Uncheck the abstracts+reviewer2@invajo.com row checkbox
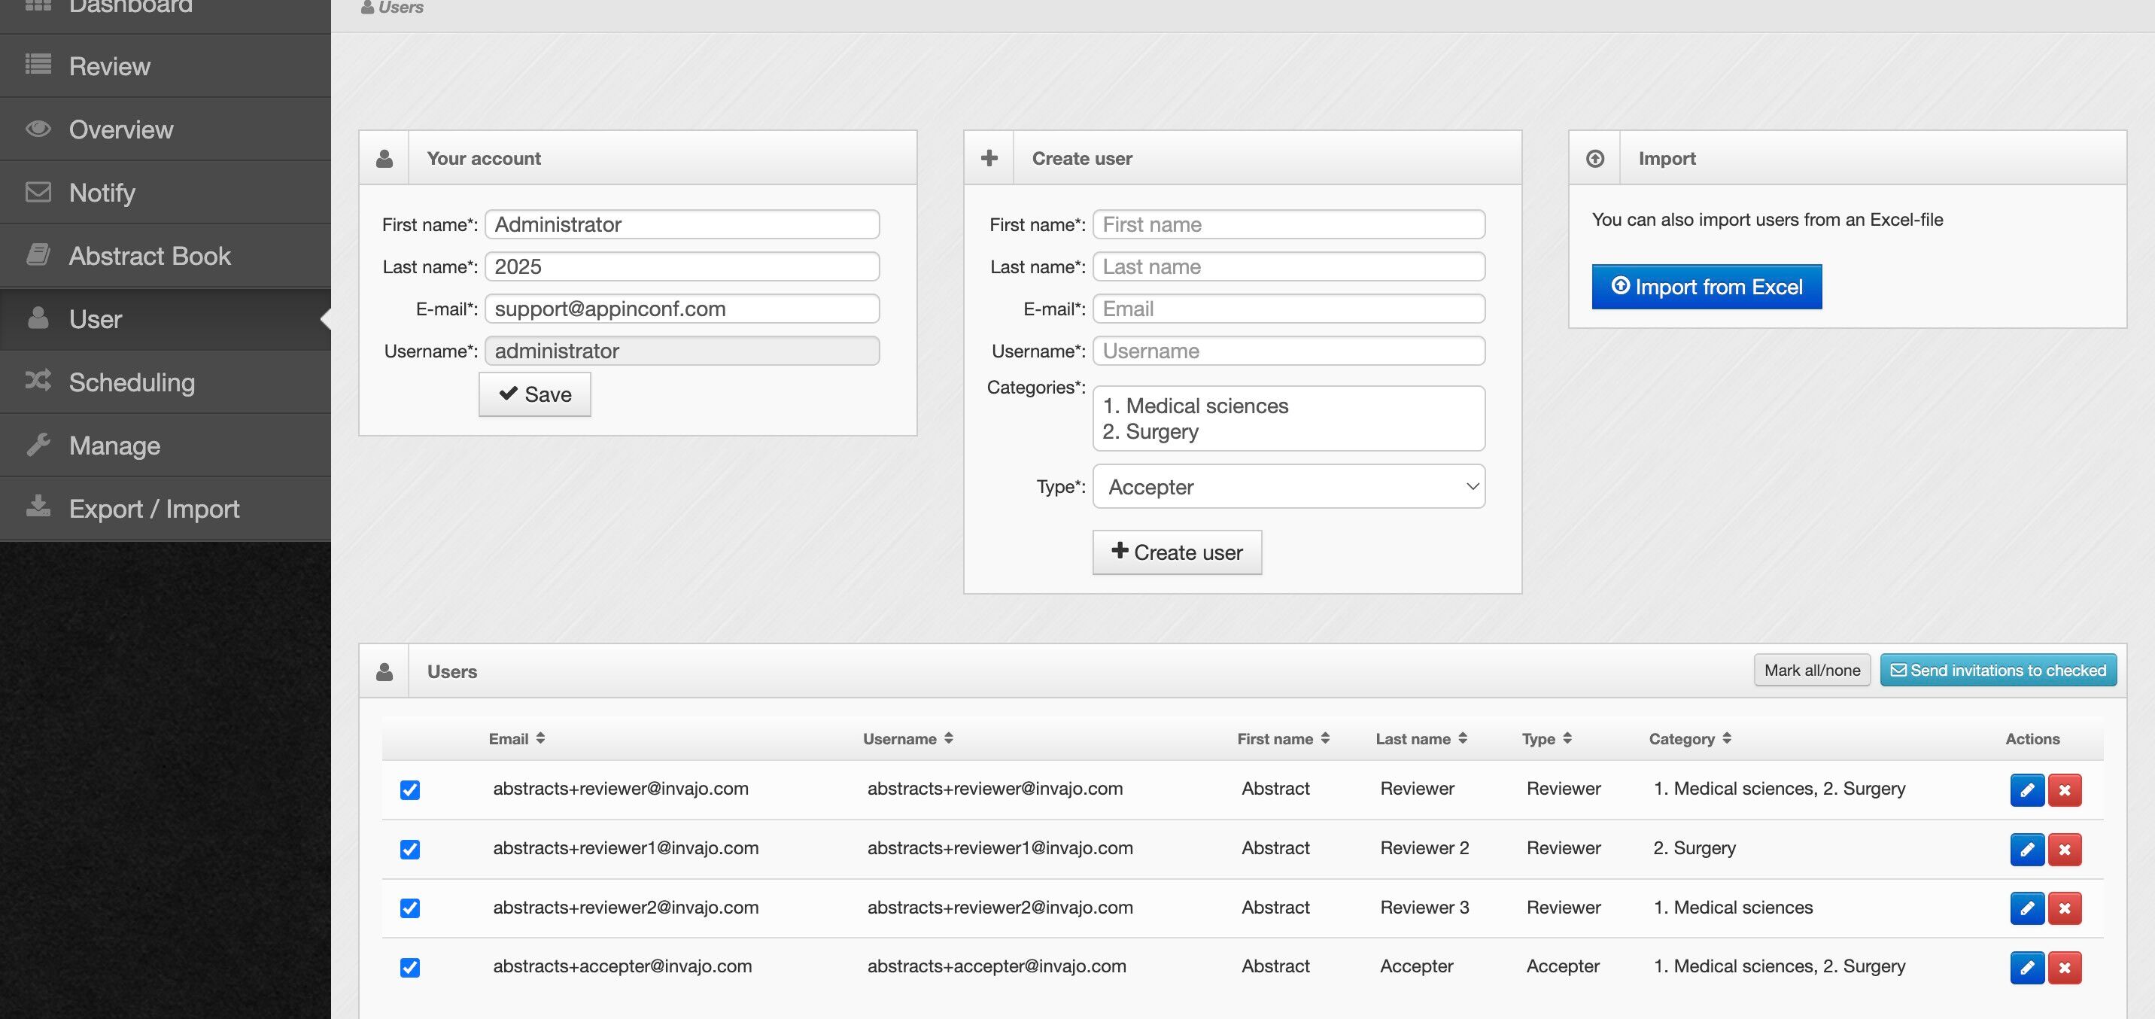 (x=410, y=908)
